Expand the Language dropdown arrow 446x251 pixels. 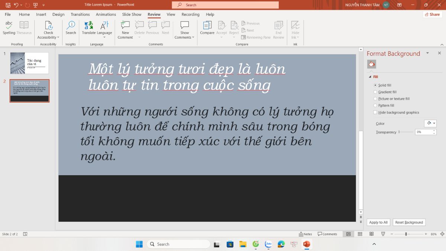(x=104, y=37)
